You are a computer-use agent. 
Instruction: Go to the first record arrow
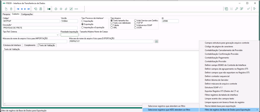[x=18, y=9]
